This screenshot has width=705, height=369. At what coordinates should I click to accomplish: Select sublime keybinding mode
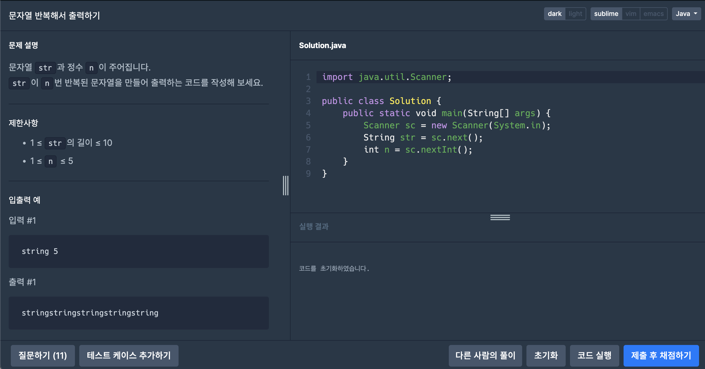click(606, 14)
